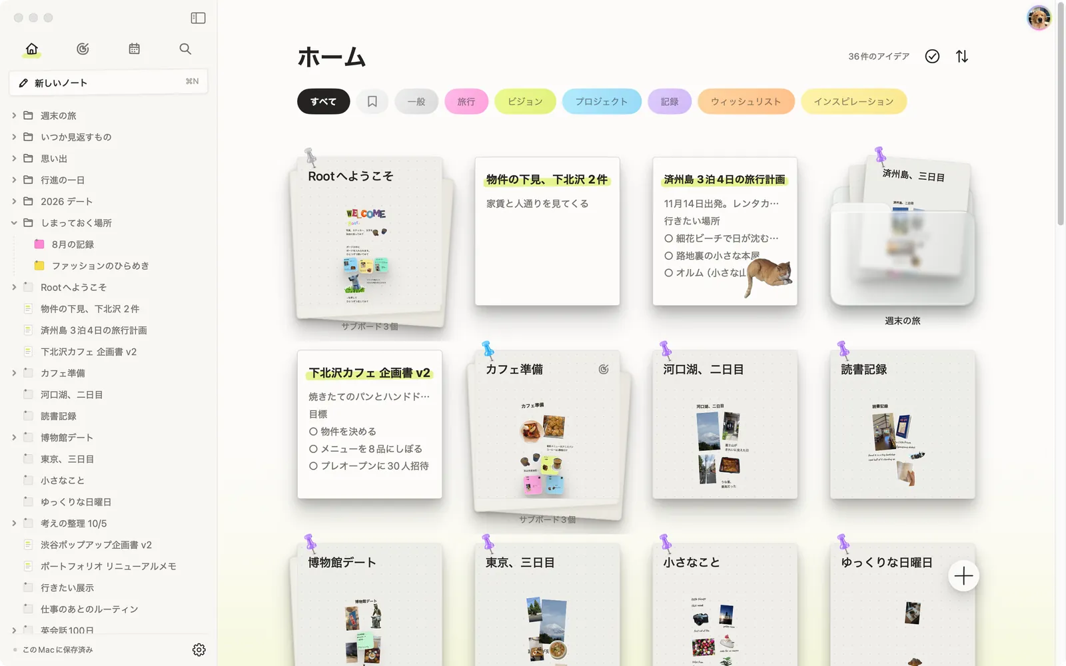The image size is (1066, 666).
Task: Toggle the sidebar panel icon
Action: [198, 18]
